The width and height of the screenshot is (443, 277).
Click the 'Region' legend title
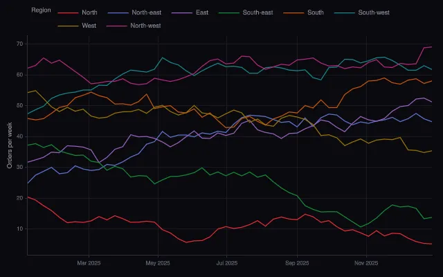click(41, 10)
